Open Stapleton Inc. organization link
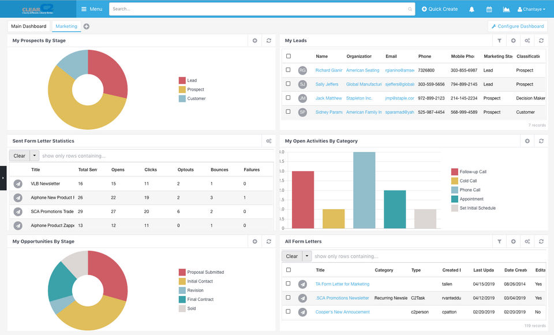This screenshot has width=554, height=335. 359,98
